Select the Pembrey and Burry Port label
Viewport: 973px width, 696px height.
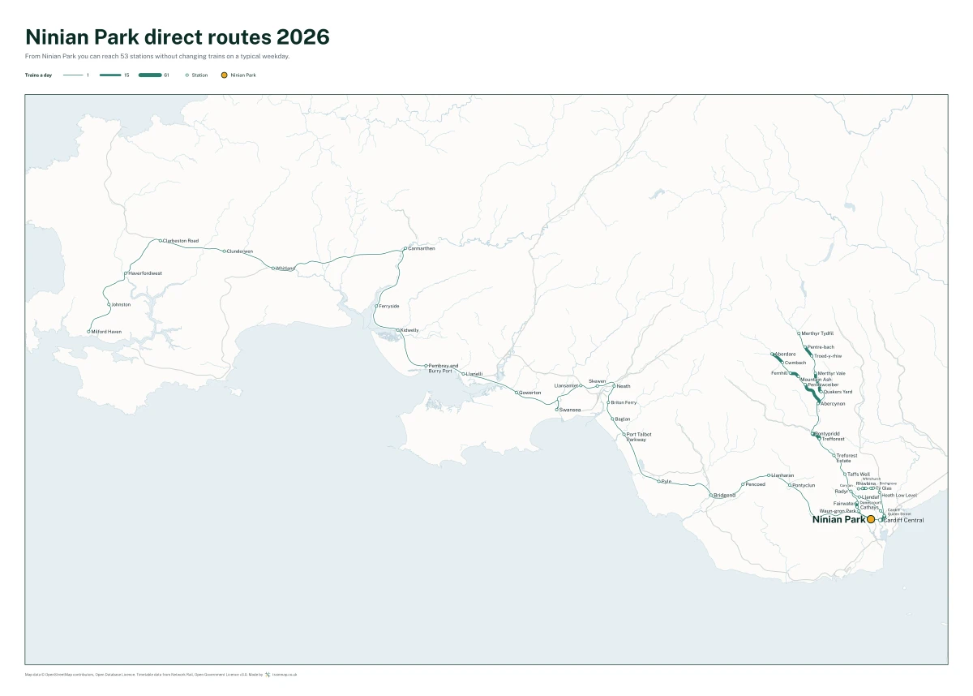click(444, 368)
